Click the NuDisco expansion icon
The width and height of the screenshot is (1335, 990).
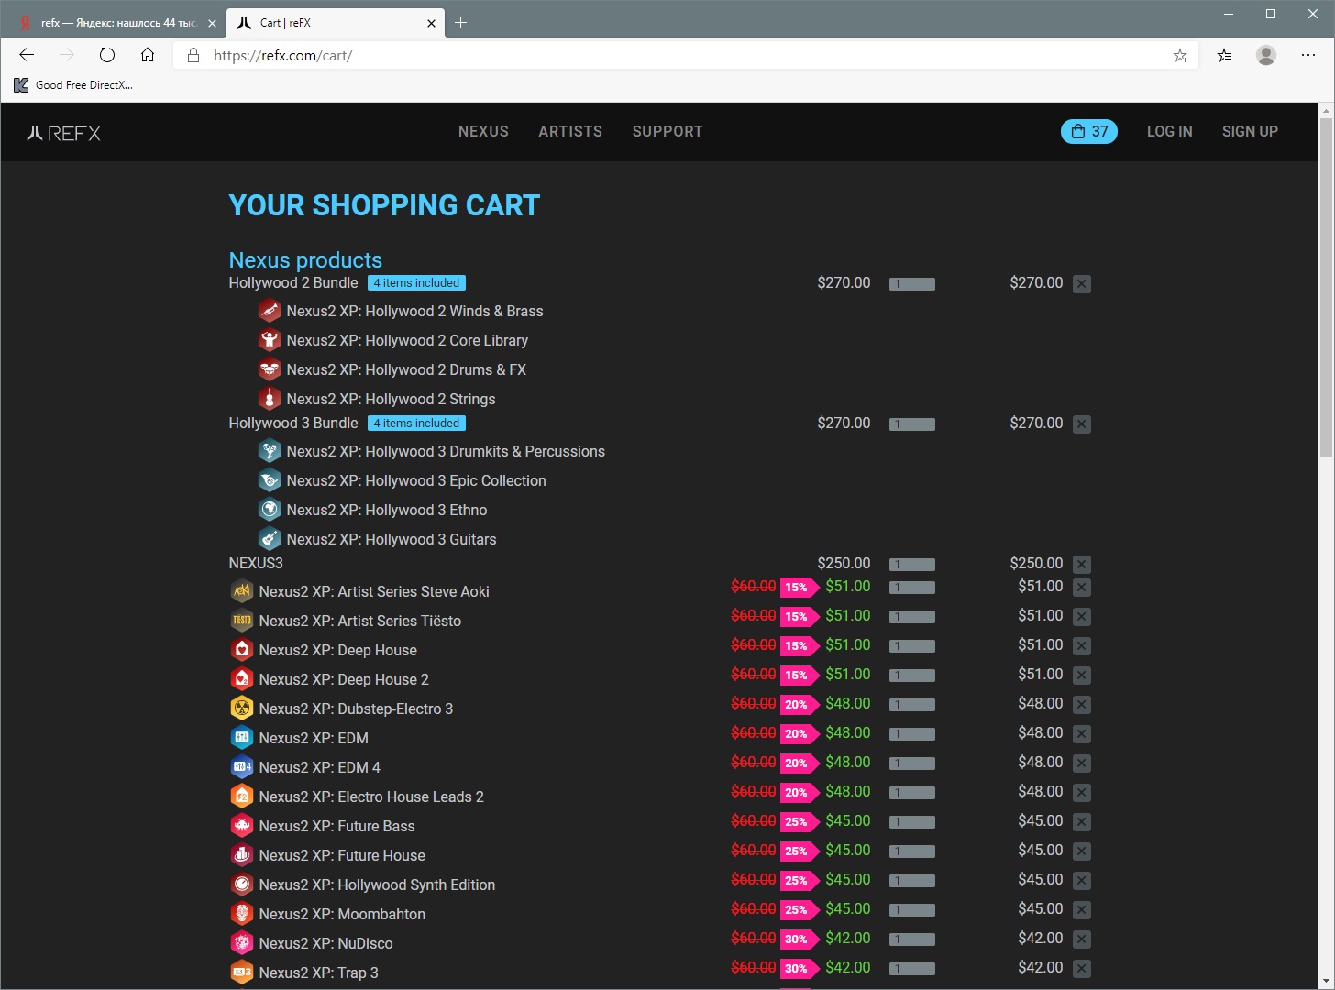click(242, 943)
